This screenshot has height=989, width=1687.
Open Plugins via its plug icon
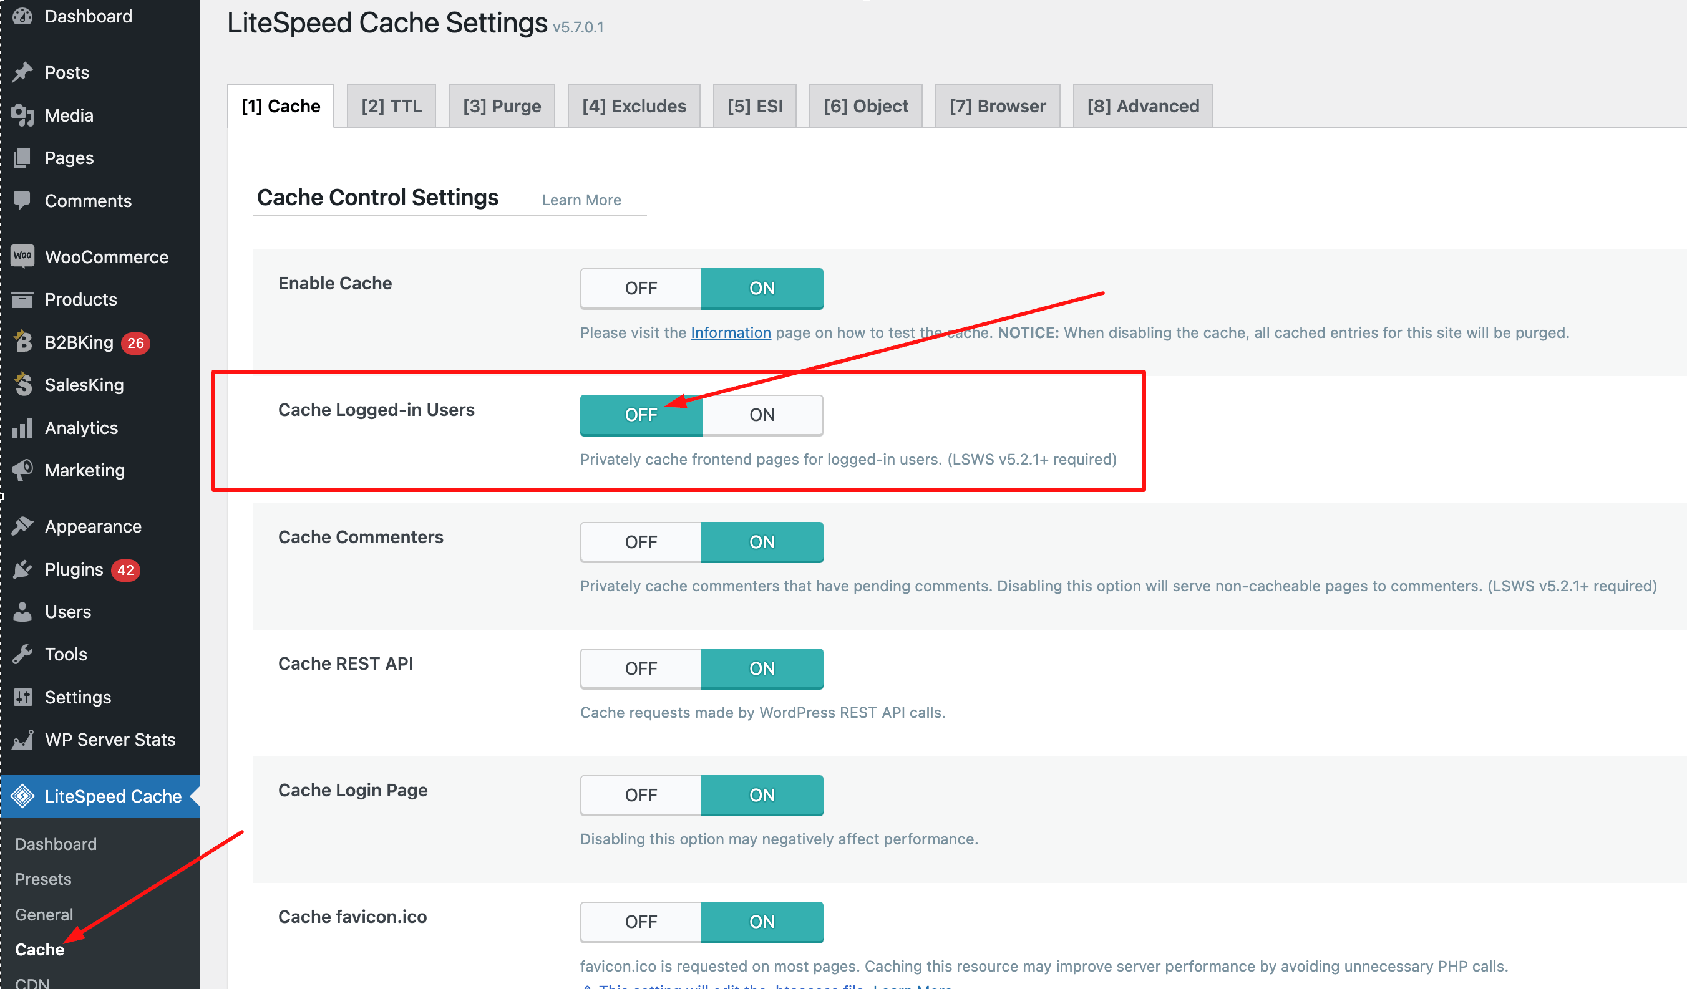[22, 569]
